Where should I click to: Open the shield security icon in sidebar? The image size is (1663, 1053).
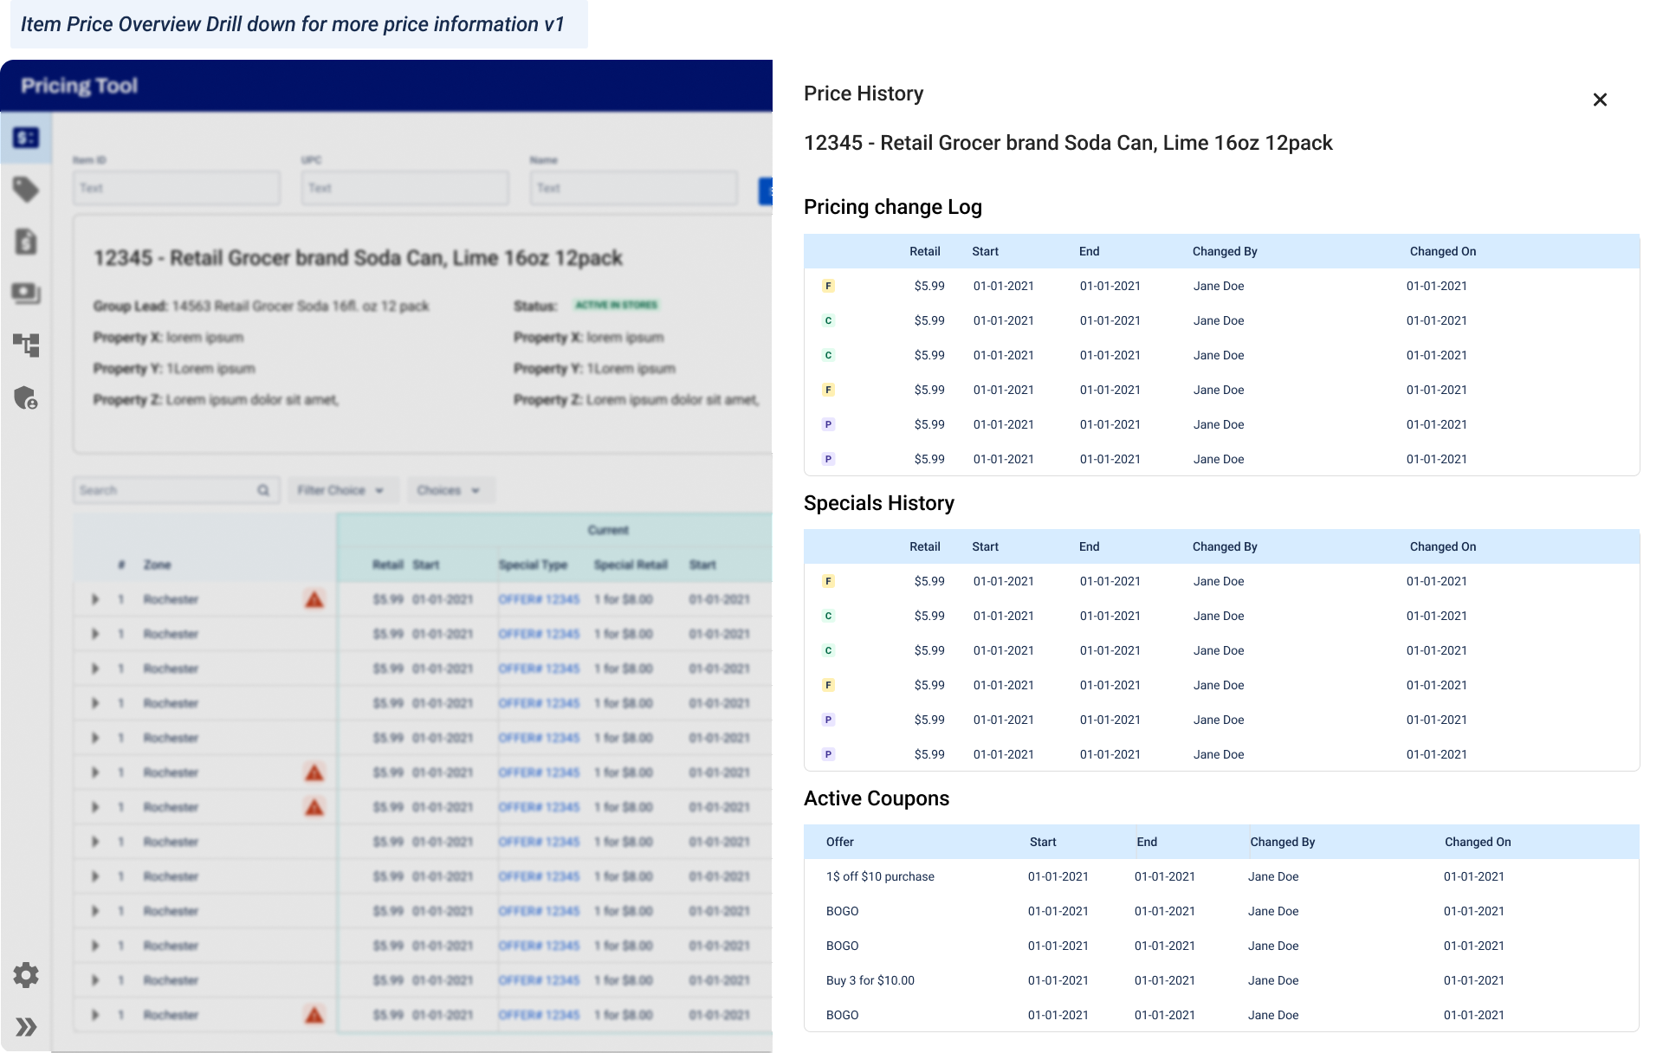[26, 397]
